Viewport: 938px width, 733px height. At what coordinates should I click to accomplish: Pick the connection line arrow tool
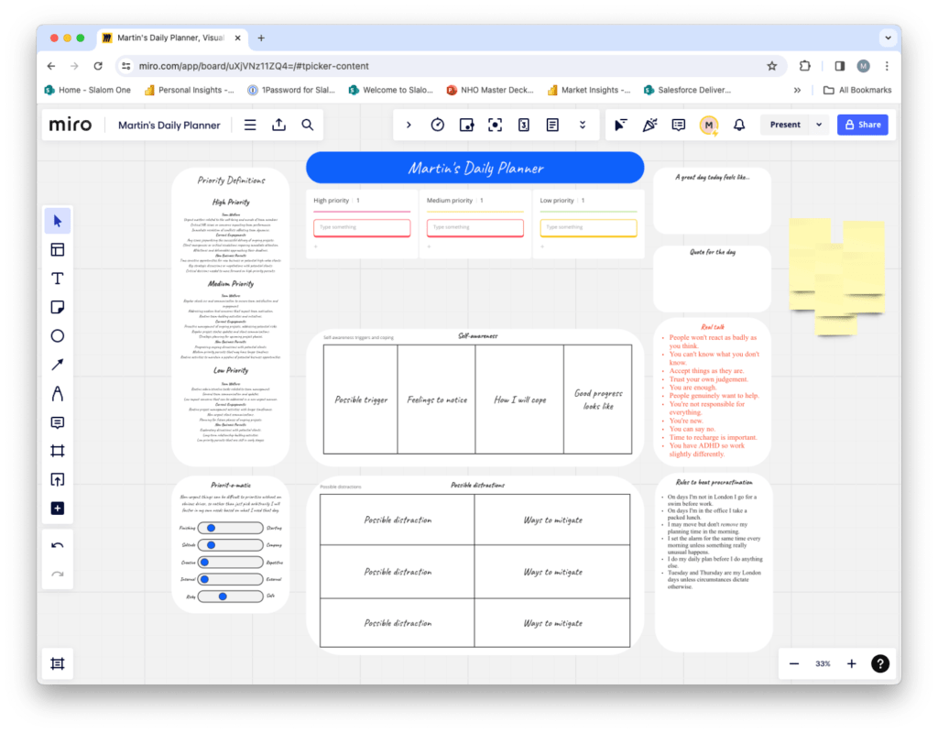pos(58,365)
